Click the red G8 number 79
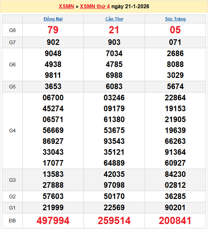 tap(53, 30)
